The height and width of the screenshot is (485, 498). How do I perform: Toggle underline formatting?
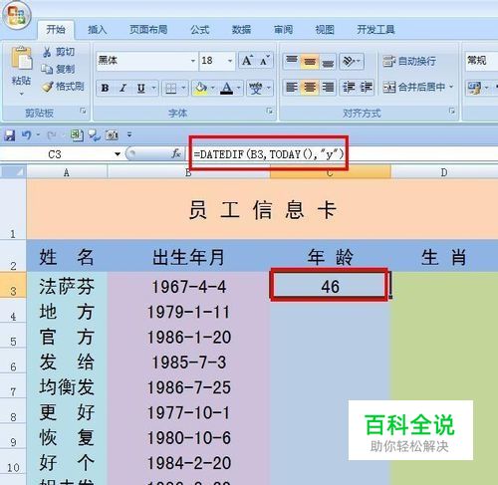click(x=141, y=88)
